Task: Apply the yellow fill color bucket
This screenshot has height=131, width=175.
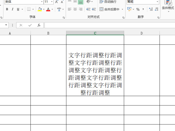Action: click(x=40, y=9)
